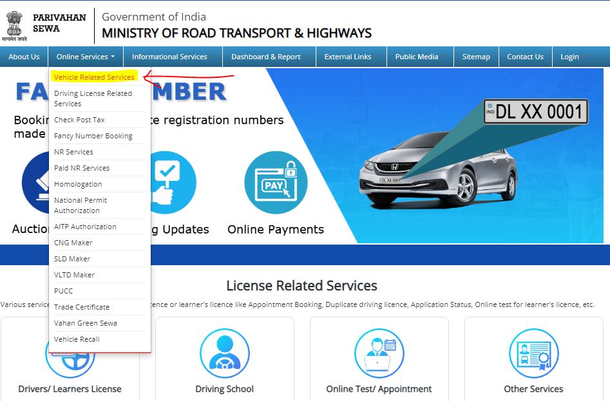Open Other Services document icon
Image resolution: width=610 pixels, height=401 pixels.
tap(533, 352)
